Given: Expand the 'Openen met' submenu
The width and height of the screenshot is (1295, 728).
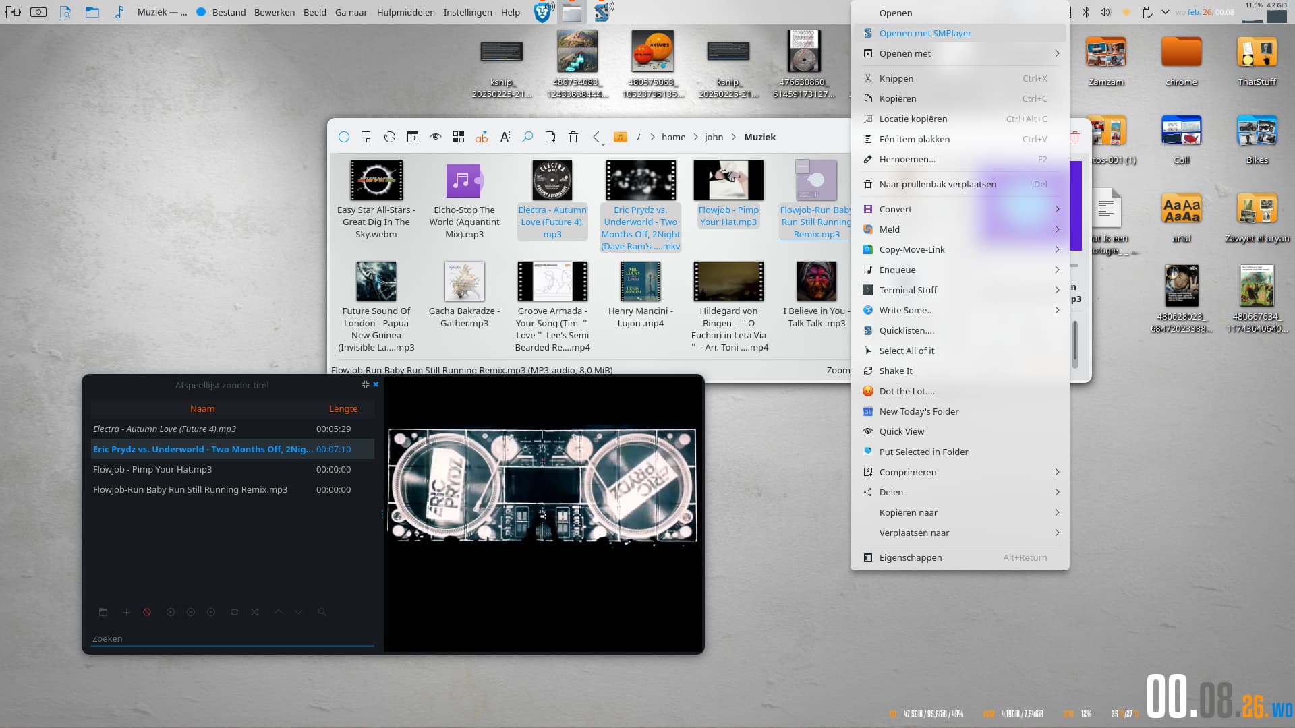Looking at the screenshot, I should [960, 53].
